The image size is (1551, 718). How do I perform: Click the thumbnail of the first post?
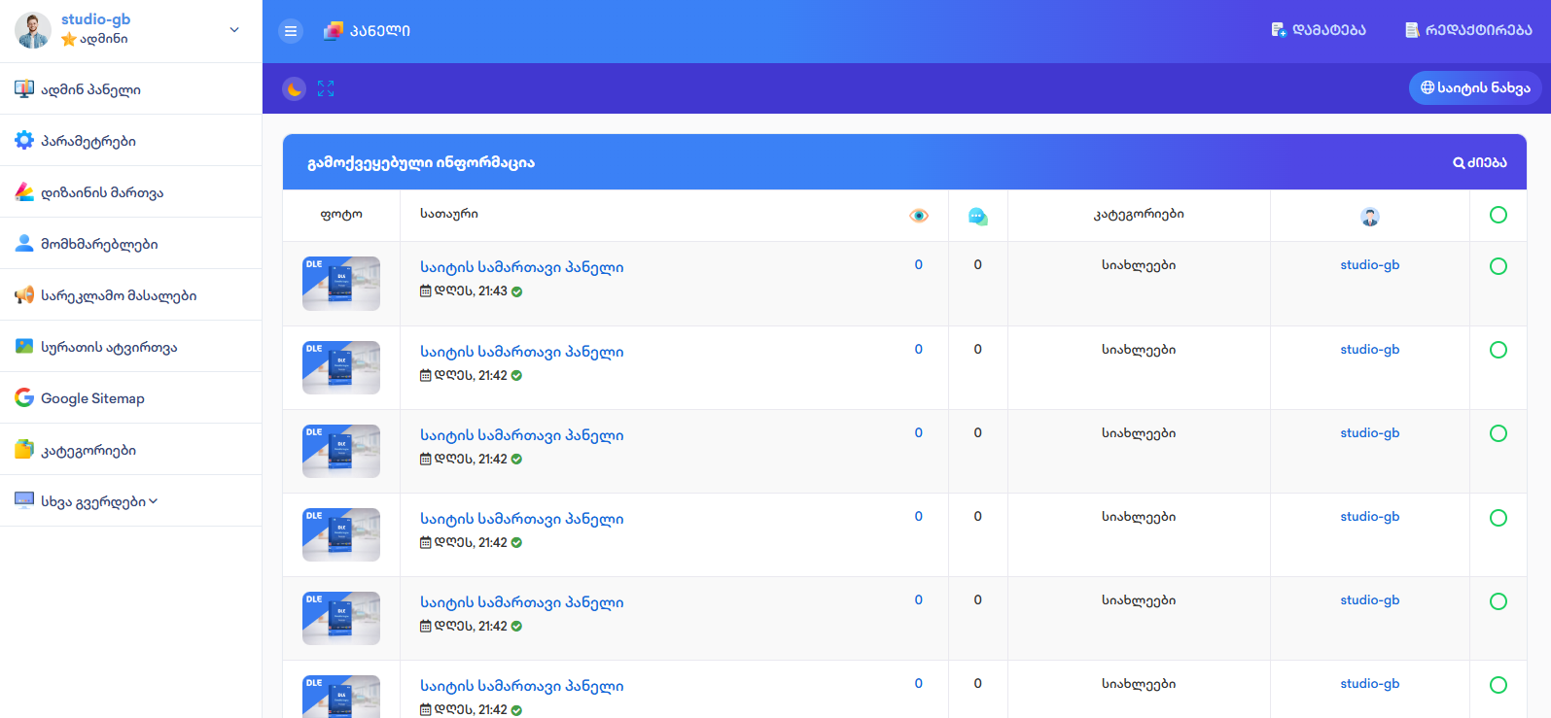click(x=340, y=284)
